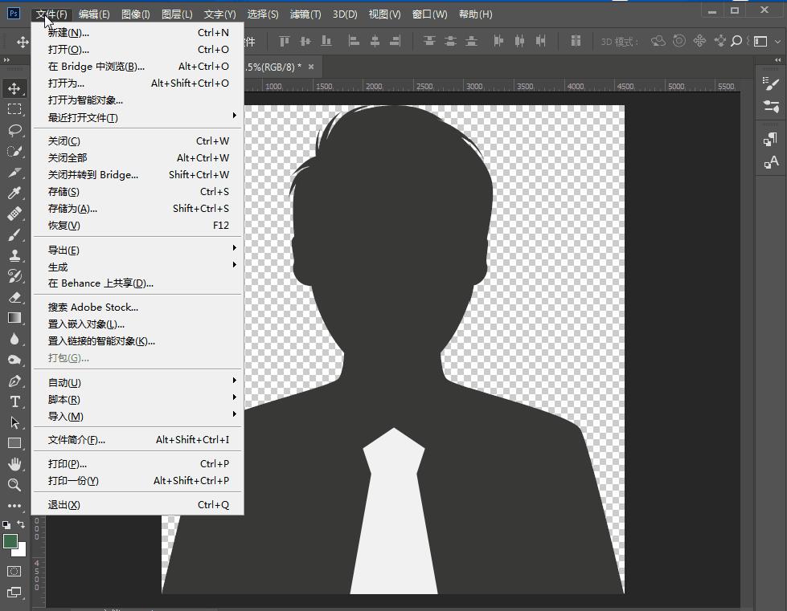Reset default foreground and background colors

click(x=6, y=525)
